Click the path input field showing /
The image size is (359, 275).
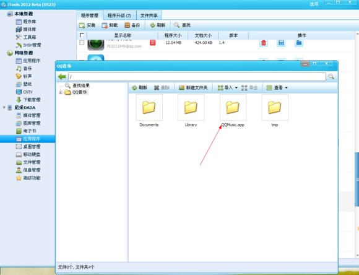pos(197,77)
